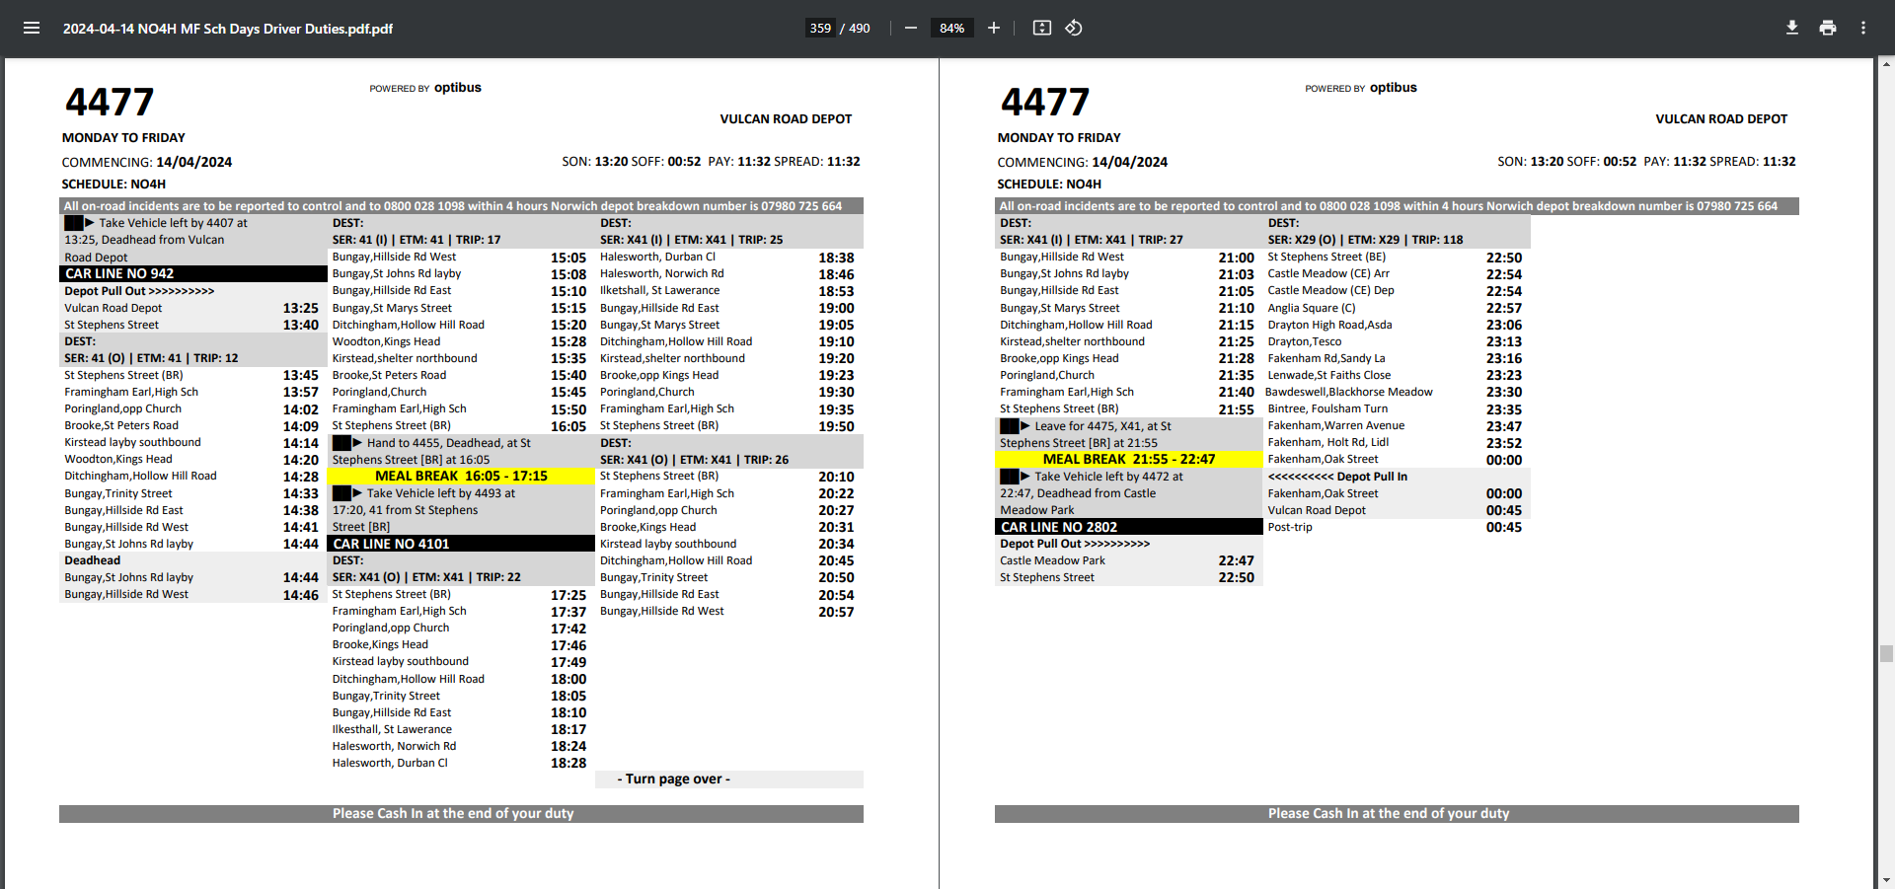Click the 84% zoom level field

[x=951, y=28]
